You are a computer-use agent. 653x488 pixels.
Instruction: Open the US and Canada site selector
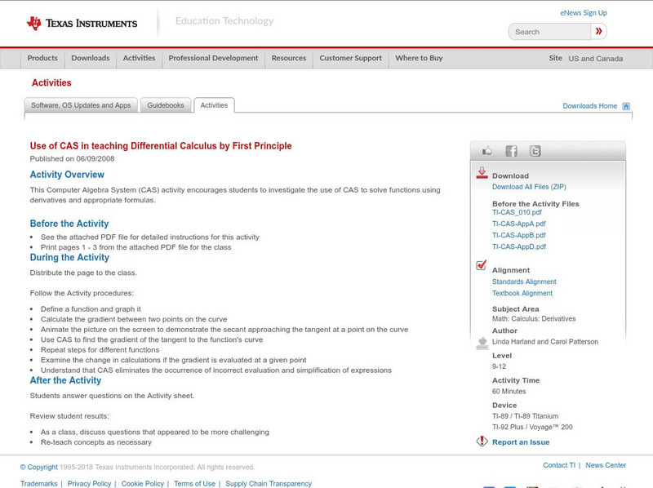(x=595, y=59)
